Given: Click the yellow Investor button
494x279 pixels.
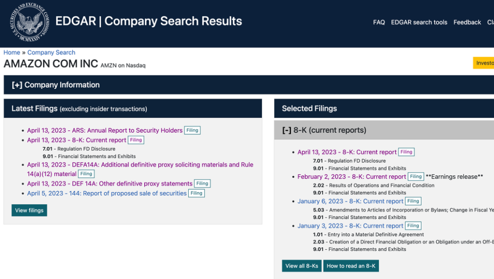Looking at the screenshot, I should coord(483,63).
